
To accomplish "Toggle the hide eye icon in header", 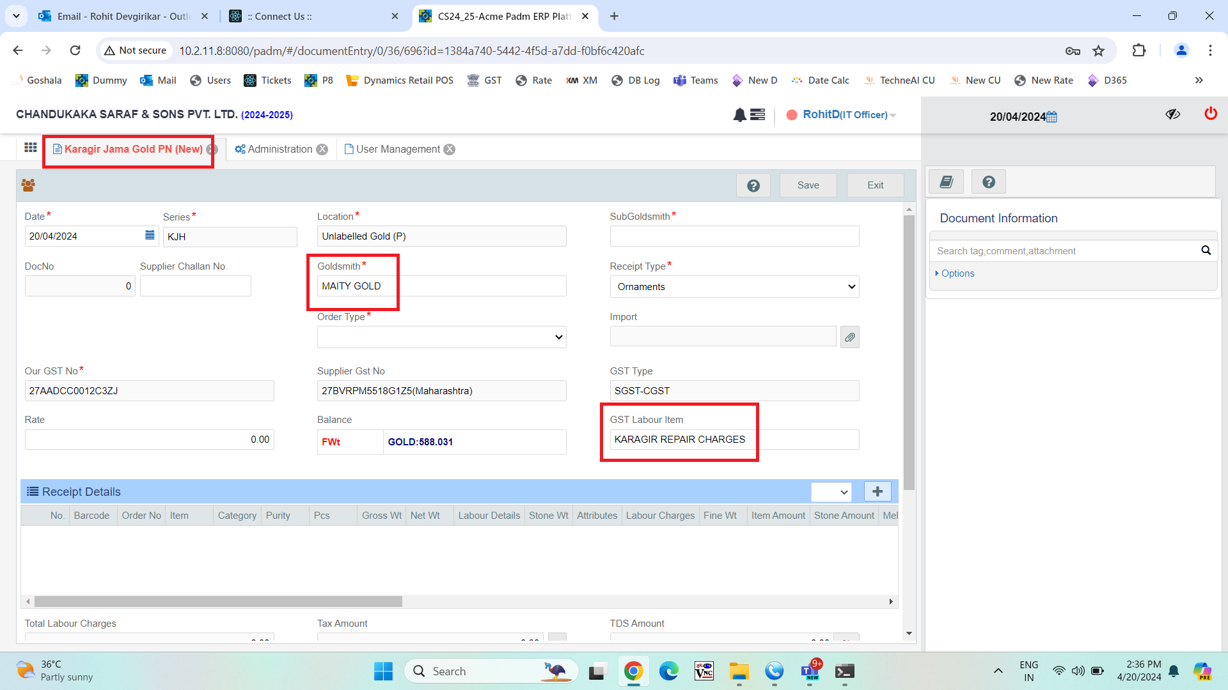I will coord(1172,114).
